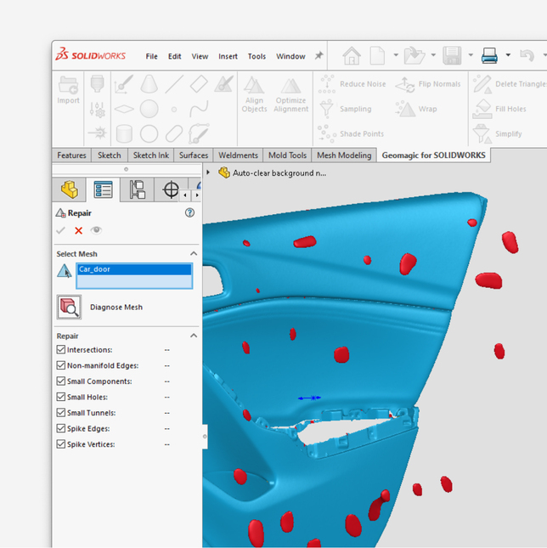Select Car_door in the mesh selection box
Viewport: 547px width, 548px height.
coord(134,269)
